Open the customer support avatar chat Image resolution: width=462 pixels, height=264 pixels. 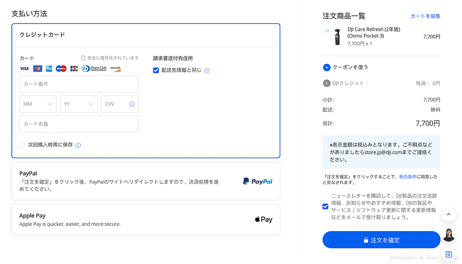click(x=448, y=235)
